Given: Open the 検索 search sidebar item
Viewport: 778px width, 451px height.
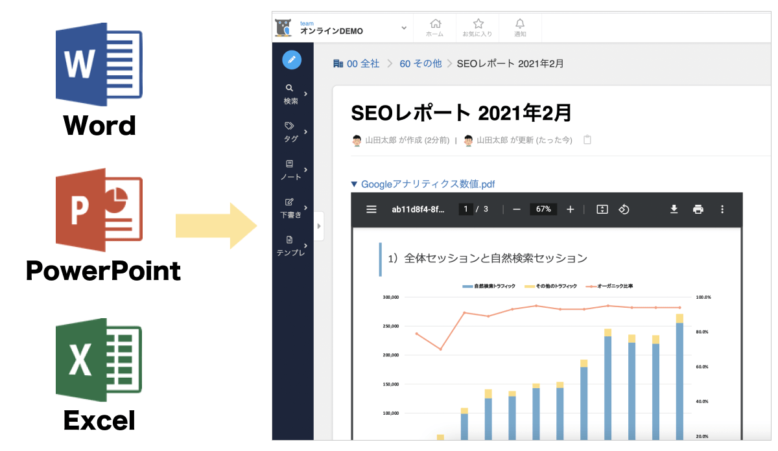Looking at the screenshot, I should (x=290, y=95).
